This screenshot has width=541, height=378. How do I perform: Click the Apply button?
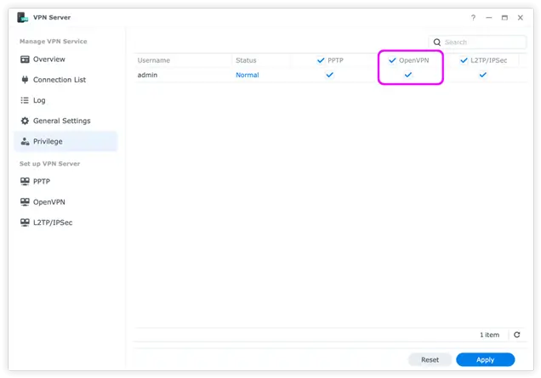485,359
